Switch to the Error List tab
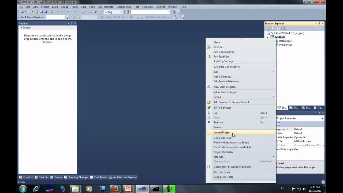 coord(26,177)
